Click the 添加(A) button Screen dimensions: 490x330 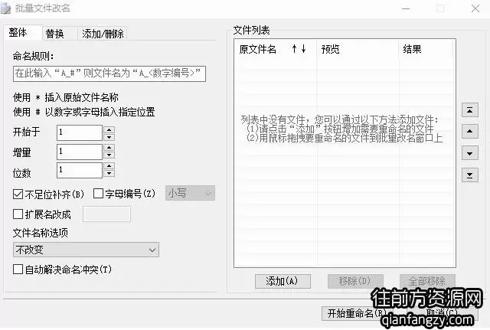click(283, 281)
